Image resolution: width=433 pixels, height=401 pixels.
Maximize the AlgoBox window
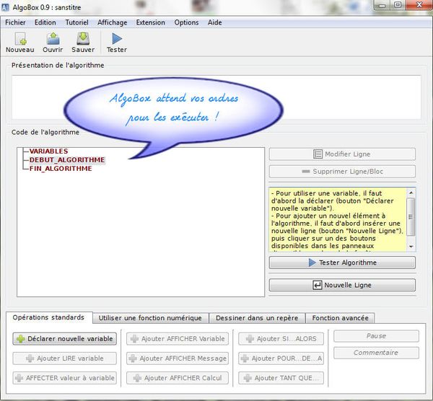(398, 5)
